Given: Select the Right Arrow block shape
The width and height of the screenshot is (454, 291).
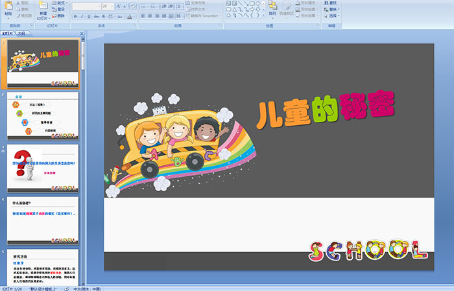Looking at the screenshot, I should tap(252, 9).
